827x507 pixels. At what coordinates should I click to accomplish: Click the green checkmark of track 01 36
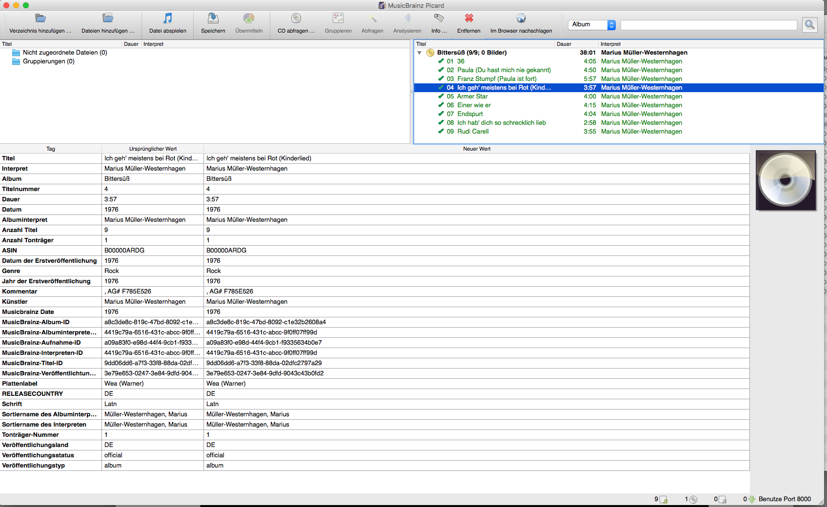(441, 61)
